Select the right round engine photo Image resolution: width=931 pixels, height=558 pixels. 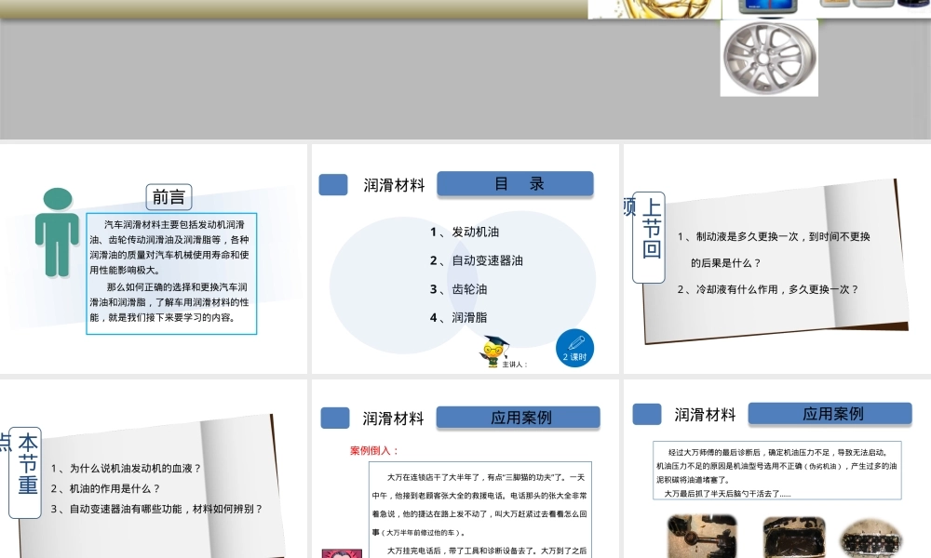[871, 538]
